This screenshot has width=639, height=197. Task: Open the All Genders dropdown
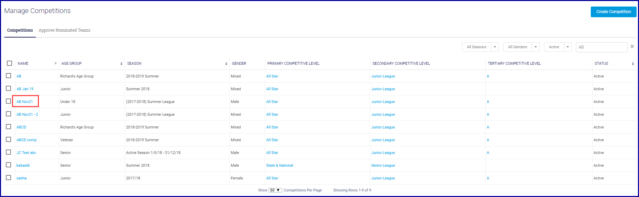pos(521,47)
